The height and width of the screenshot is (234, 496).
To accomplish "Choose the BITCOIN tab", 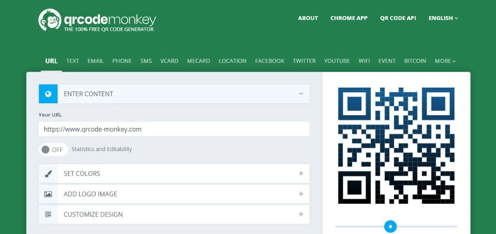I will coord(415,61).
